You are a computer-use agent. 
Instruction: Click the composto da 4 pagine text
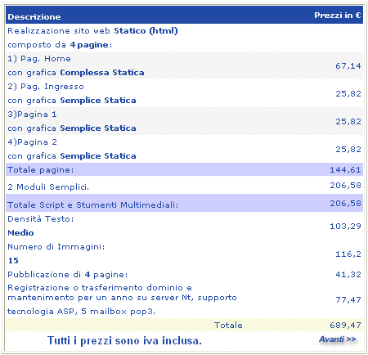point(60,45)
